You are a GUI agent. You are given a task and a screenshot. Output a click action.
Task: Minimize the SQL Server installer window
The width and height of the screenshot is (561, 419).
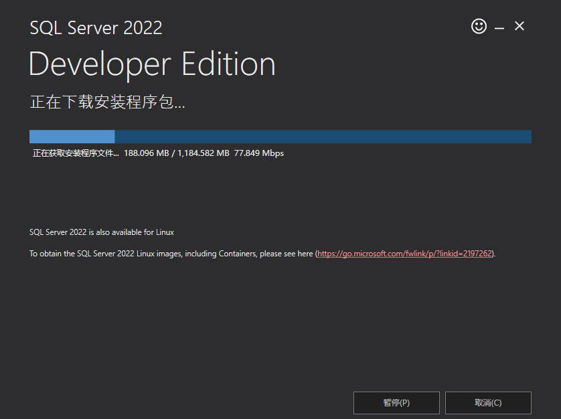499,27
